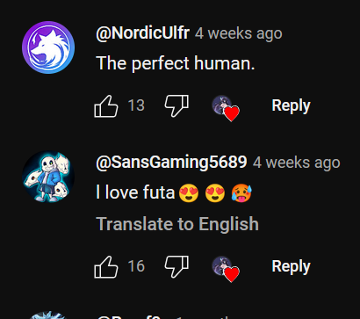Click the "The perfect human." comment text

point(176,63)
